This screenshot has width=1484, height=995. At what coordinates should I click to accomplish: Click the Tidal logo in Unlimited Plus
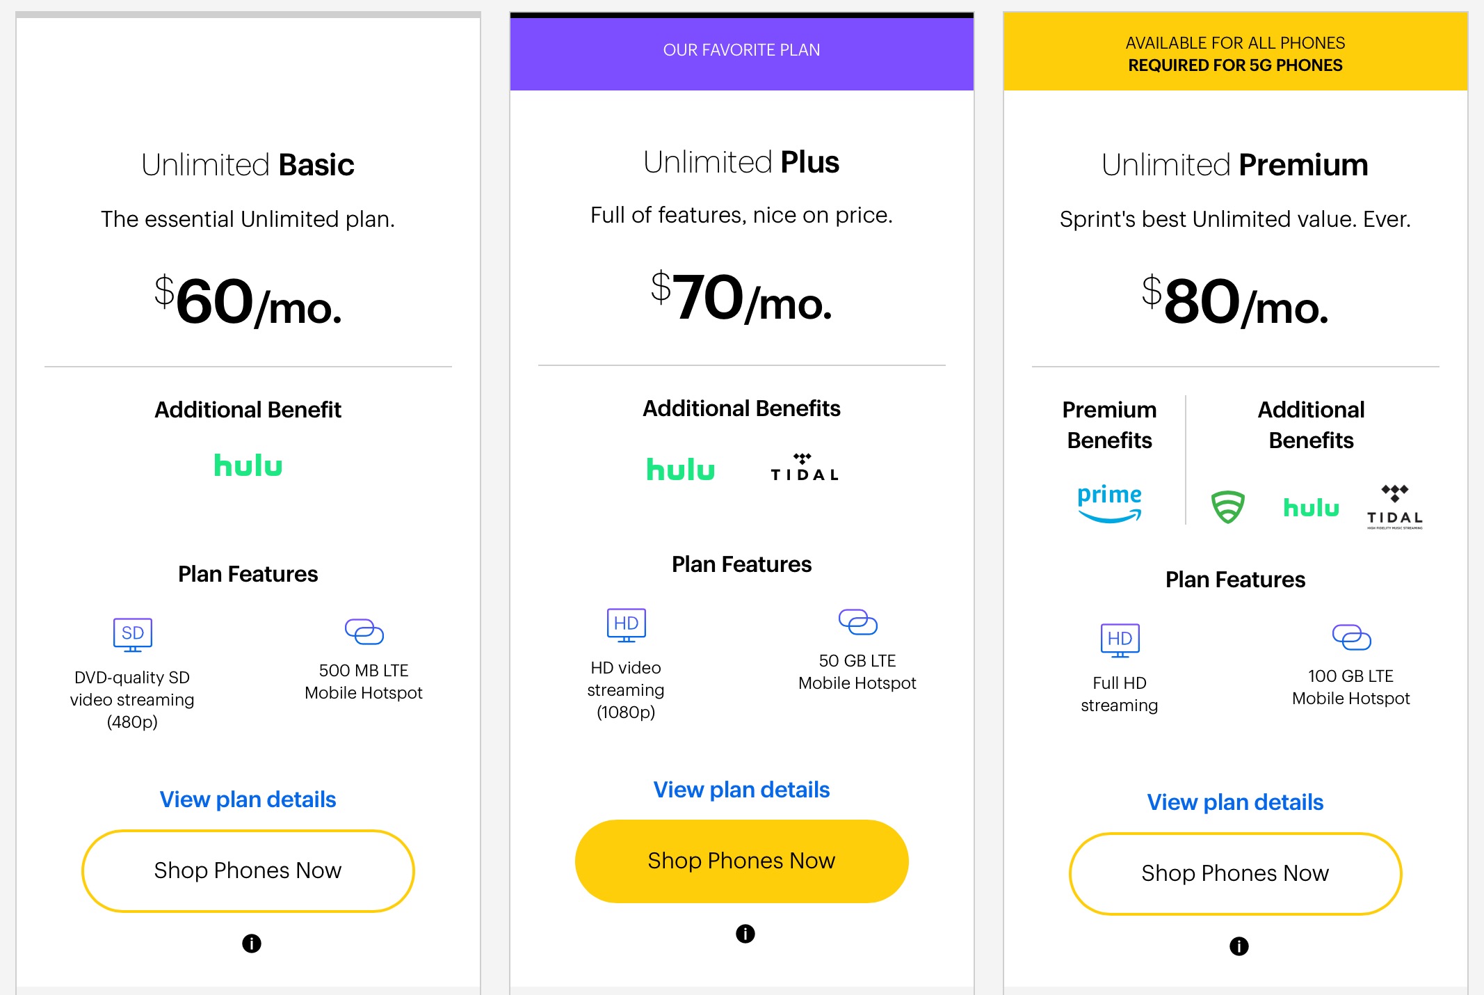[x=804, y=468]
